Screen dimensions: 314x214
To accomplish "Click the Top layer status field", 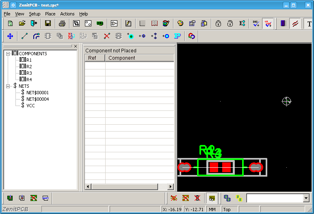I will 230,210.
